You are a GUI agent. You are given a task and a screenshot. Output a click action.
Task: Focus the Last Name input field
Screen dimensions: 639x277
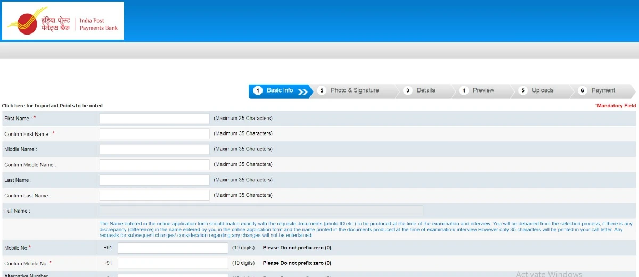[154, 180]
